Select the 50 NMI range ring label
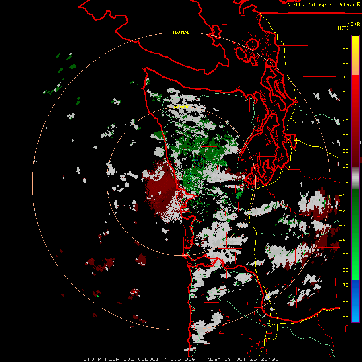 click(x=181, y=107)
